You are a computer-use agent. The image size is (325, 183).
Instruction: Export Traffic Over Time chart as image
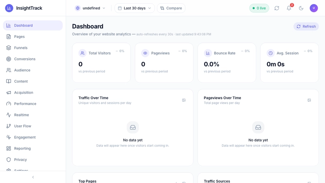click(184, 100)
